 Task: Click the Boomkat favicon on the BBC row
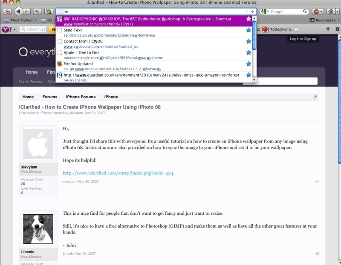coord(60,19)
